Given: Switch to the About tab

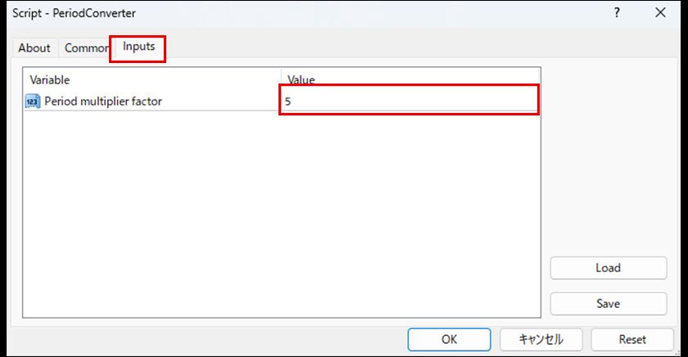Looking at the screenshot, I should (34, 47).
